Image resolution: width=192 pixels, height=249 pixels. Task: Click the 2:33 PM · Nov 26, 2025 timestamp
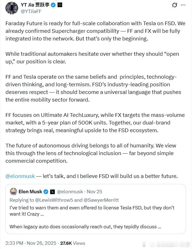(x=31, y=243)
